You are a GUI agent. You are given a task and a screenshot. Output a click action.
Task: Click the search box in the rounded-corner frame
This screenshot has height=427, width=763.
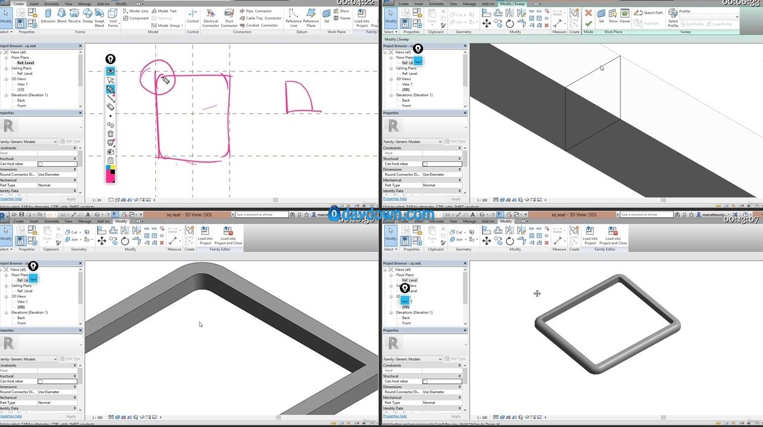261,214
